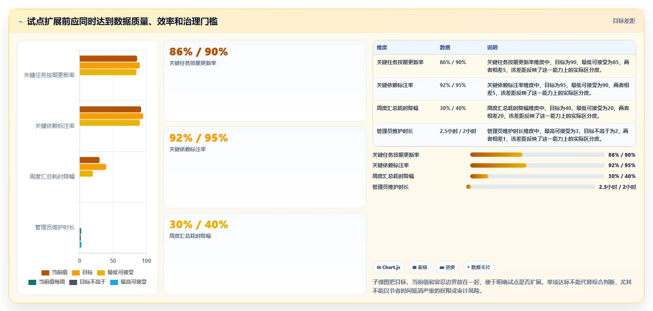653x311 pixels.
Task: Click the 管理员维护时长 progress bar
Action: click(531, 187)
